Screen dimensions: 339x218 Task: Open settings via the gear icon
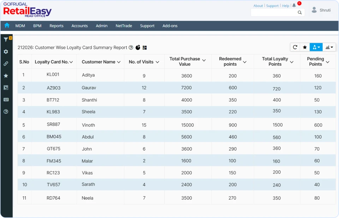[6, 52]
